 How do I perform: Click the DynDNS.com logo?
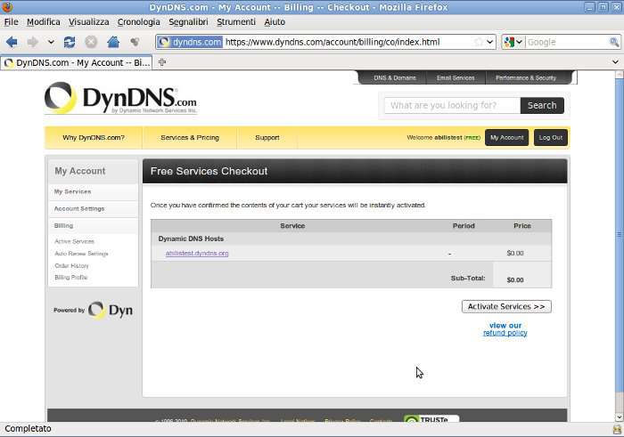pyautogui.click(x=121, y=98)
